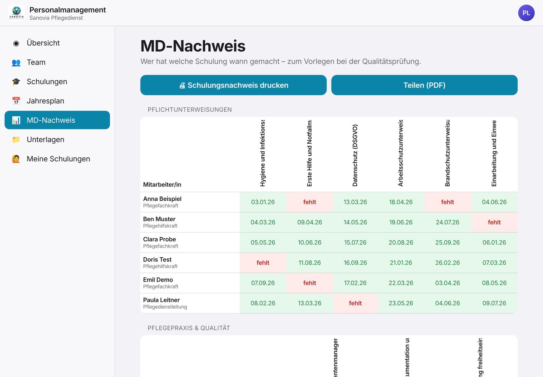
Task: Click the Schulungen graduation cap icon
Action: click(16, 82)
